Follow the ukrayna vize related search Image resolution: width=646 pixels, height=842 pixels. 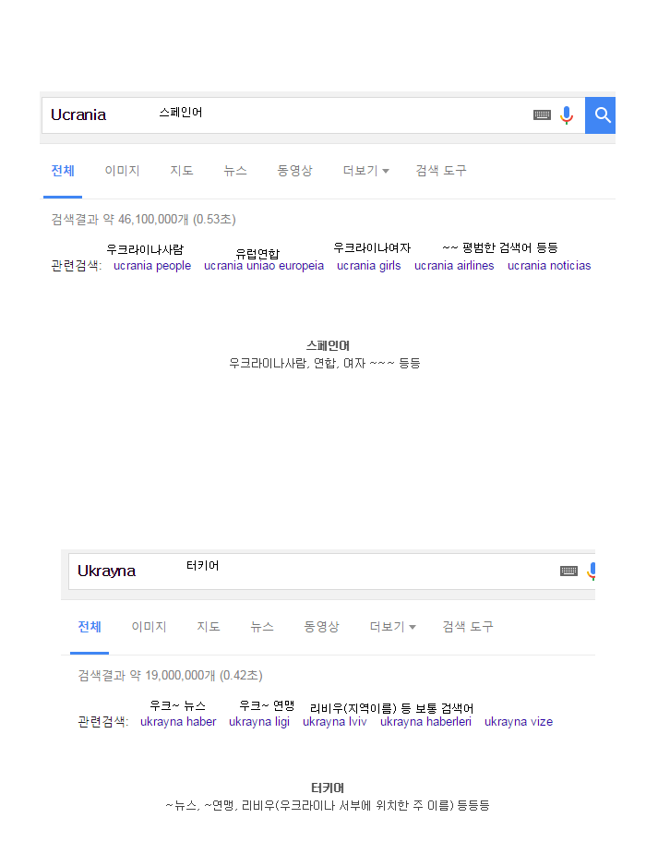tap(519, 722)
